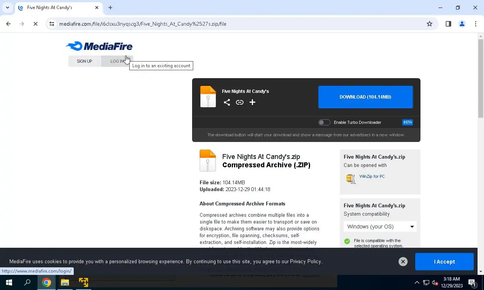
Task: Click the plus icon to add file
Action: click(252, 102)
